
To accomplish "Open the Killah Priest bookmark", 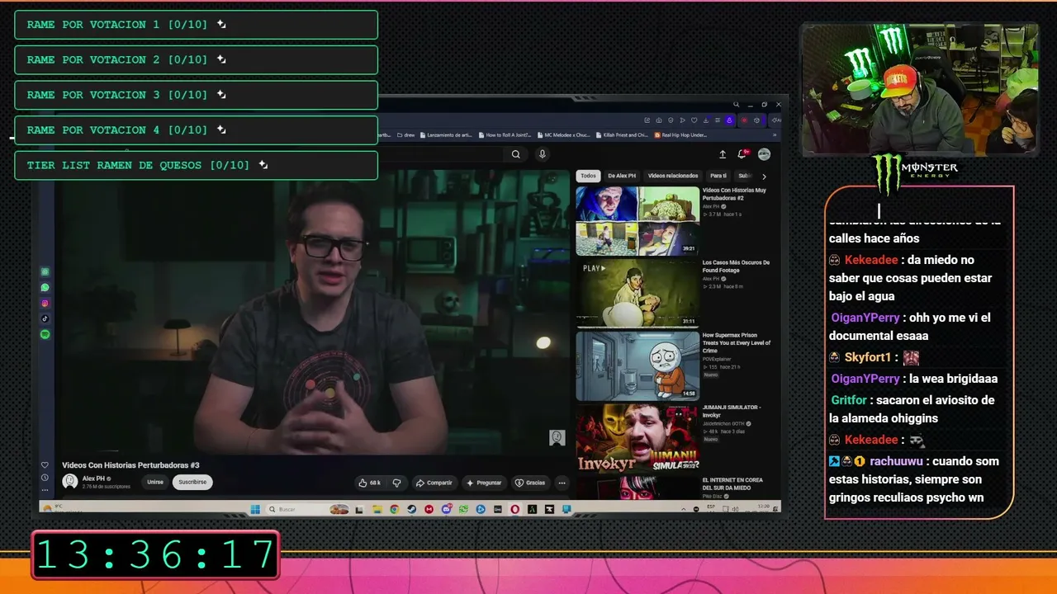I will click(622, 134).
